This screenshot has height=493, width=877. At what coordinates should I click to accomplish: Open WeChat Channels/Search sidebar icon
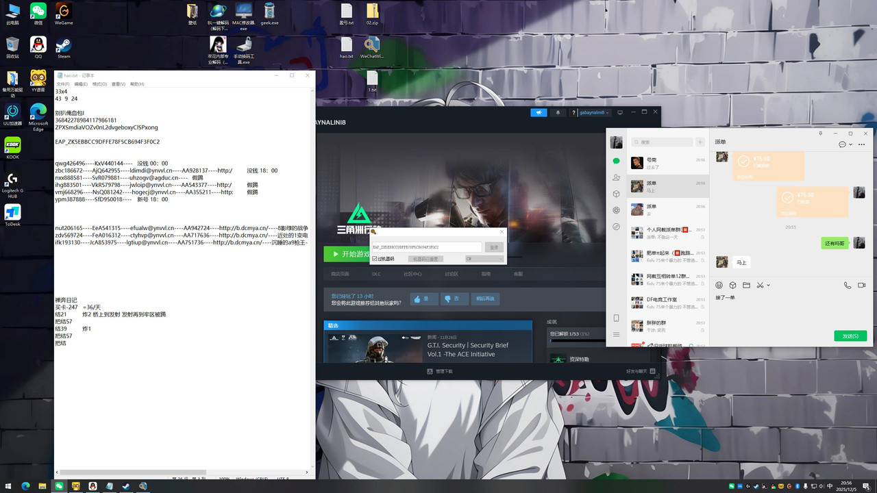coord(616,227)
